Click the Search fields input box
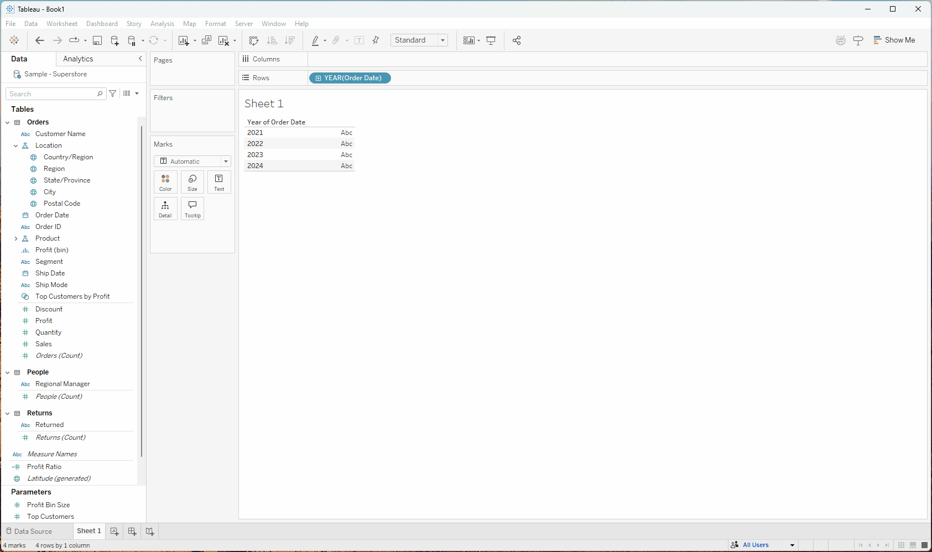 [x=53, y=94]
